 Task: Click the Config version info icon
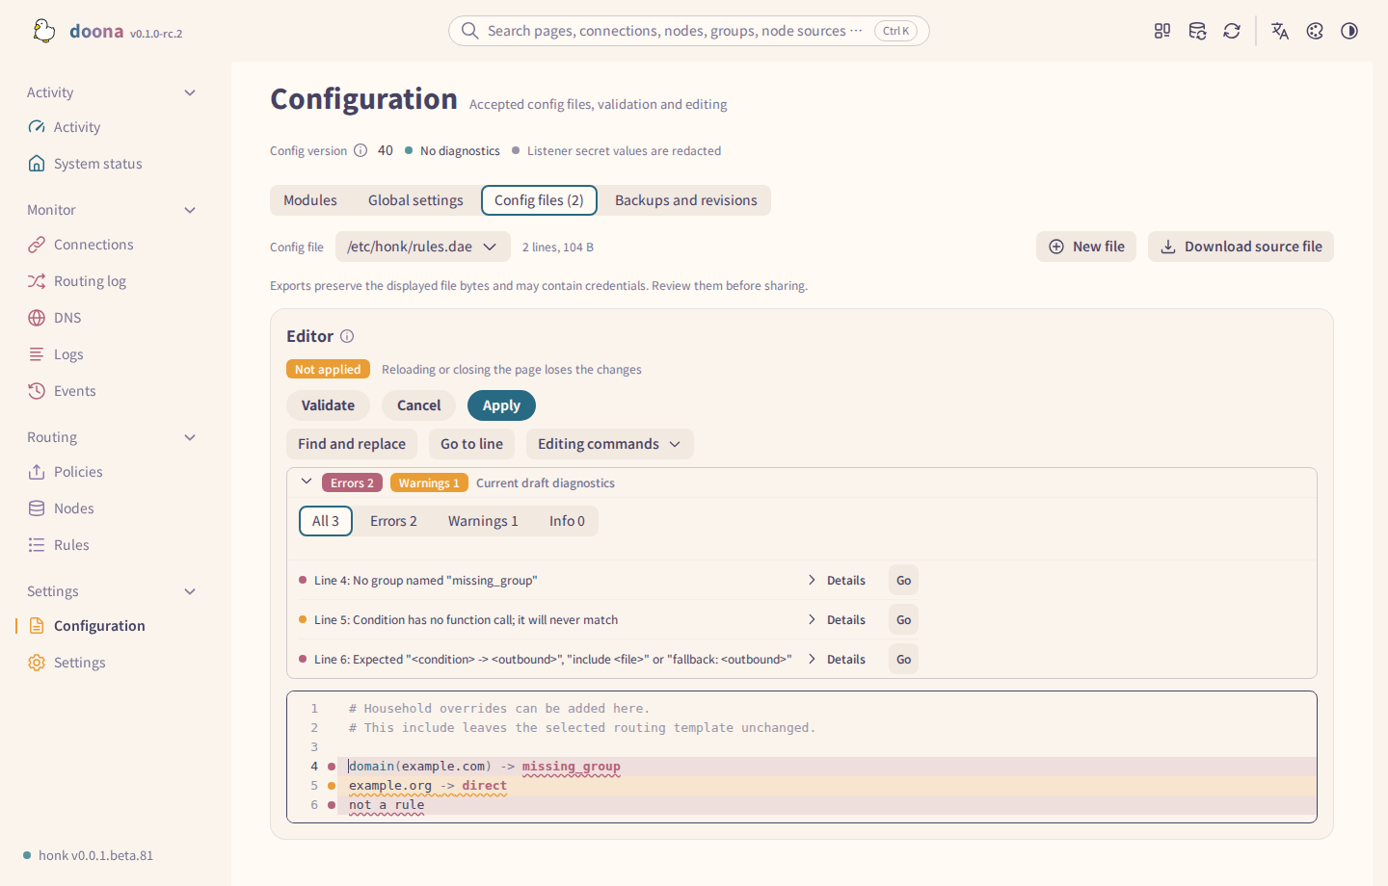[360, 150]
